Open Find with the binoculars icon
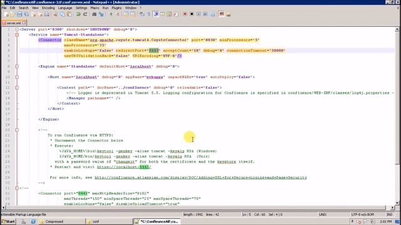The image size is (401, 225). pos(94,14)
